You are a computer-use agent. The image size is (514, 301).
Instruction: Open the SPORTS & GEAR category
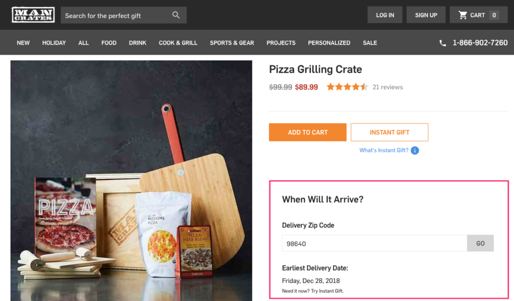click(x=231, y=43)
